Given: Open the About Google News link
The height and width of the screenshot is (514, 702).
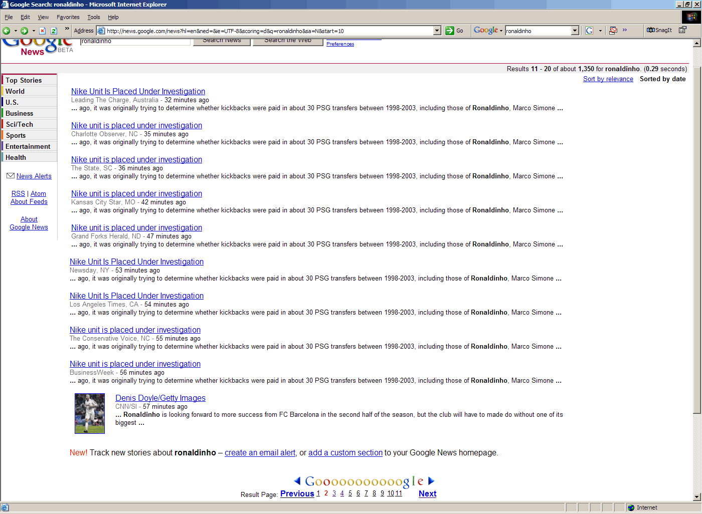Looking at the screenshot, I should tap(29, 223).
